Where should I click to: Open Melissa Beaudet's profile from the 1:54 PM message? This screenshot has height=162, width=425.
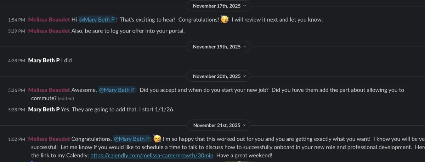[49, 20]
